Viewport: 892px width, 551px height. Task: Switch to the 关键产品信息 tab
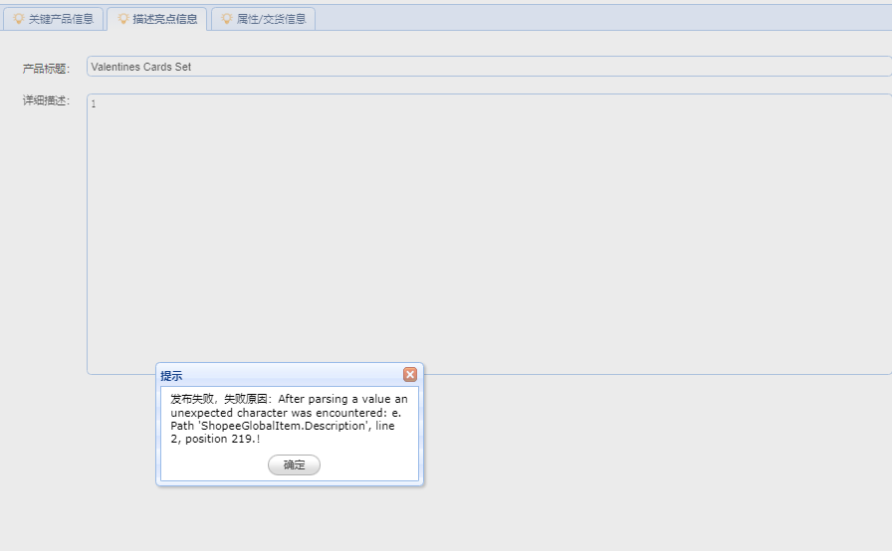pos(53,19)
